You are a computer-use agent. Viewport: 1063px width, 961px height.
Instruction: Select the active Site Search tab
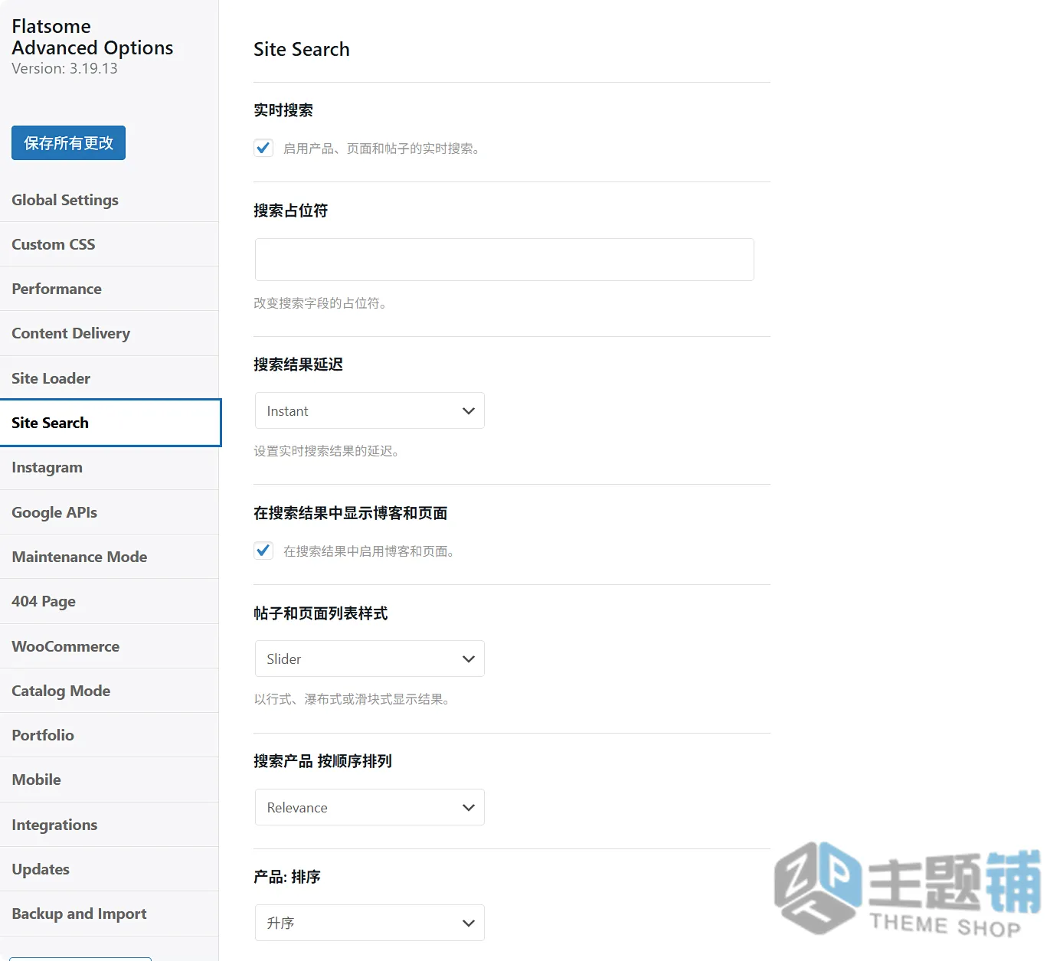click(110, 423)
